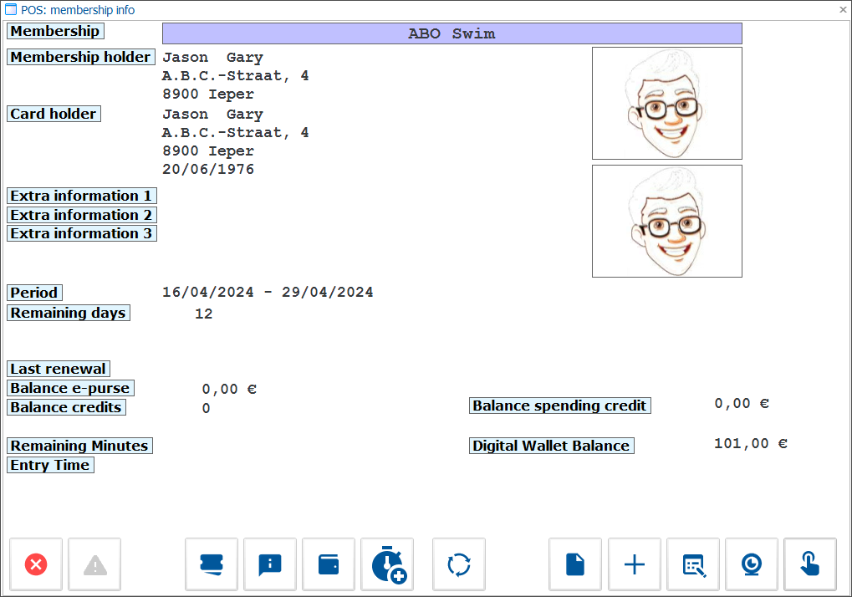This screenshot has height=597, width=852.
Task: Open the tickets icon button
Action: tap(212, 564)
